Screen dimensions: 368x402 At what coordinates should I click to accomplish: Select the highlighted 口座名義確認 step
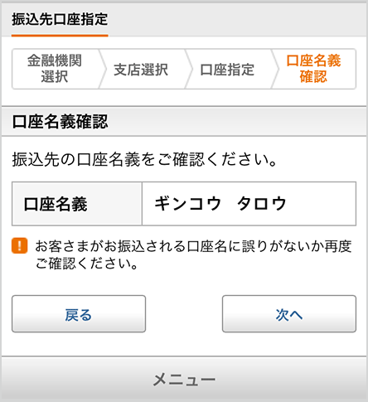pos(313,69)
